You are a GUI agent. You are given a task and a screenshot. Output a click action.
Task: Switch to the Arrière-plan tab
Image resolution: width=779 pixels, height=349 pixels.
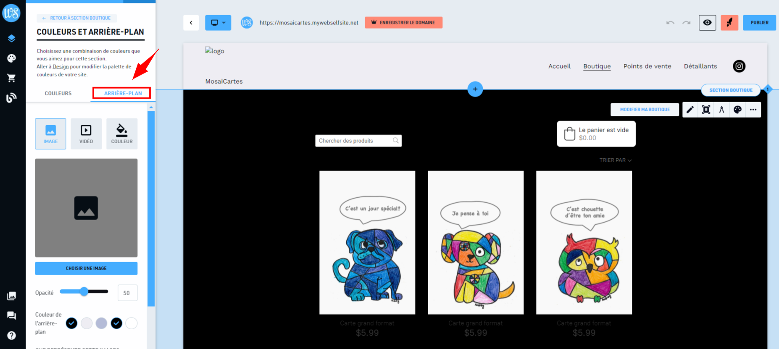(x=123, y=93)
